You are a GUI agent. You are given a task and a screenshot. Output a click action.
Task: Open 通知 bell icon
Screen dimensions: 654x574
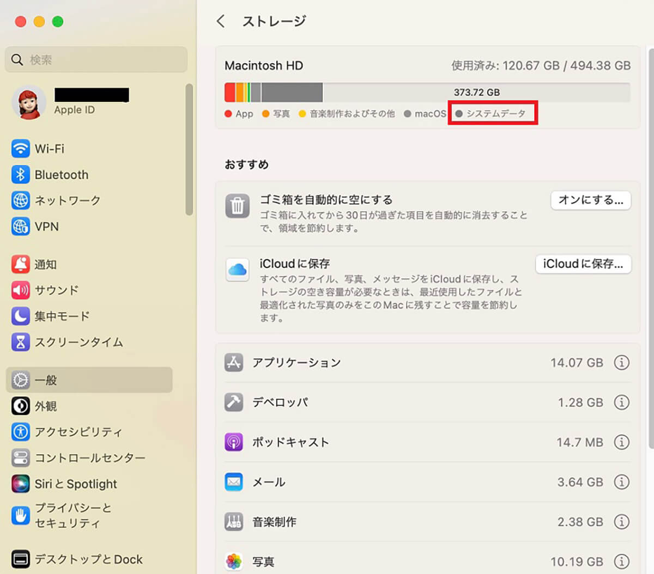[x=21, y=264]
